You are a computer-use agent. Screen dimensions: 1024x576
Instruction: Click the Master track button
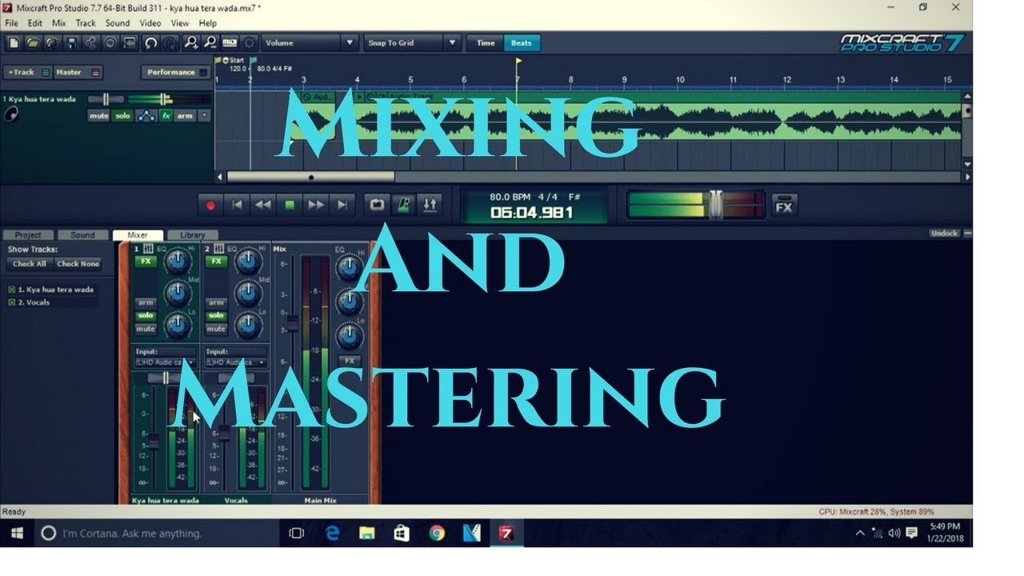point(78,72)
